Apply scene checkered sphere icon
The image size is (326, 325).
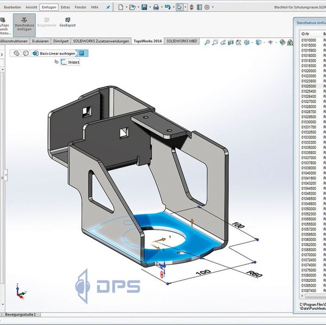(x=290, y=42)
